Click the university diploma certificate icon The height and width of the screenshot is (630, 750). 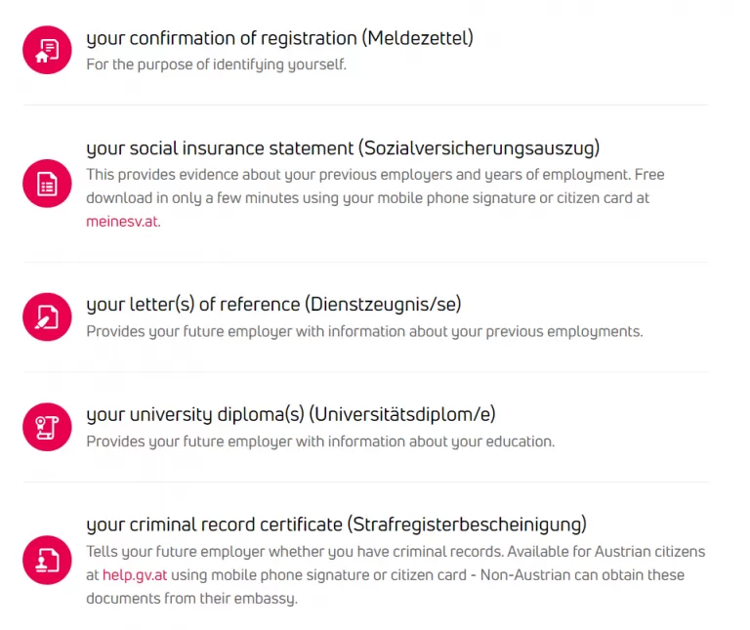coord(47,427)
